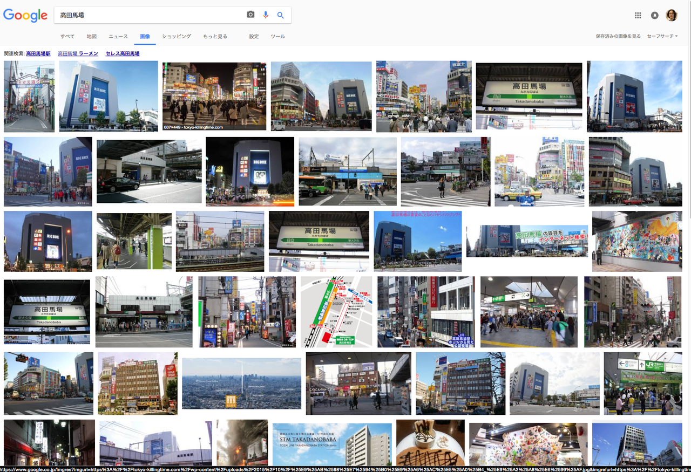
Task: Open the ツール filter options
Action: (277, 37)
